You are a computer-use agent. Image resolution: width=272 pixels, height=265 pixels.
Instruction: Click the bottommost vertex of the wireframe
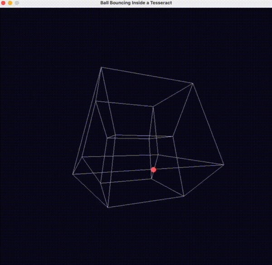coord(108,208)
